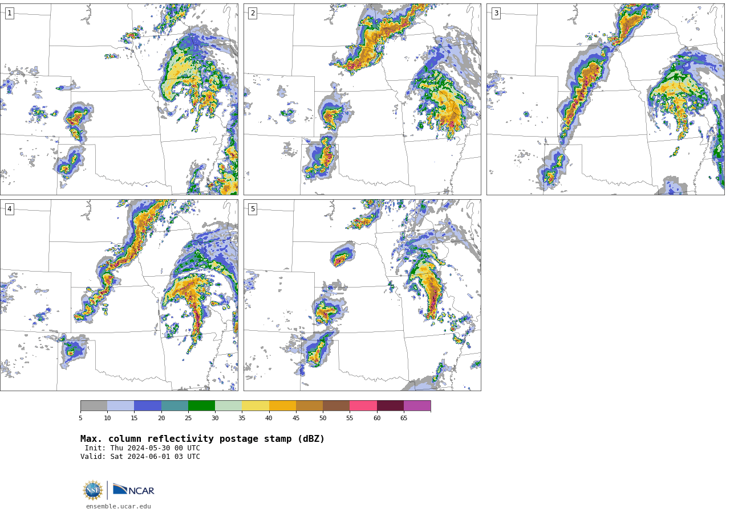Open ensemble member 5 reflectivity map
This screenshot has width=730, height=513.
click(x=362, y=295)
